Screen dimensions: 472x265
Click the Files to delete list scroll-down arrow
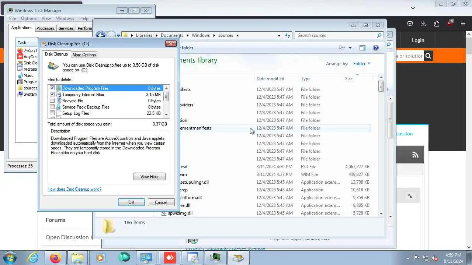point(166,115)
